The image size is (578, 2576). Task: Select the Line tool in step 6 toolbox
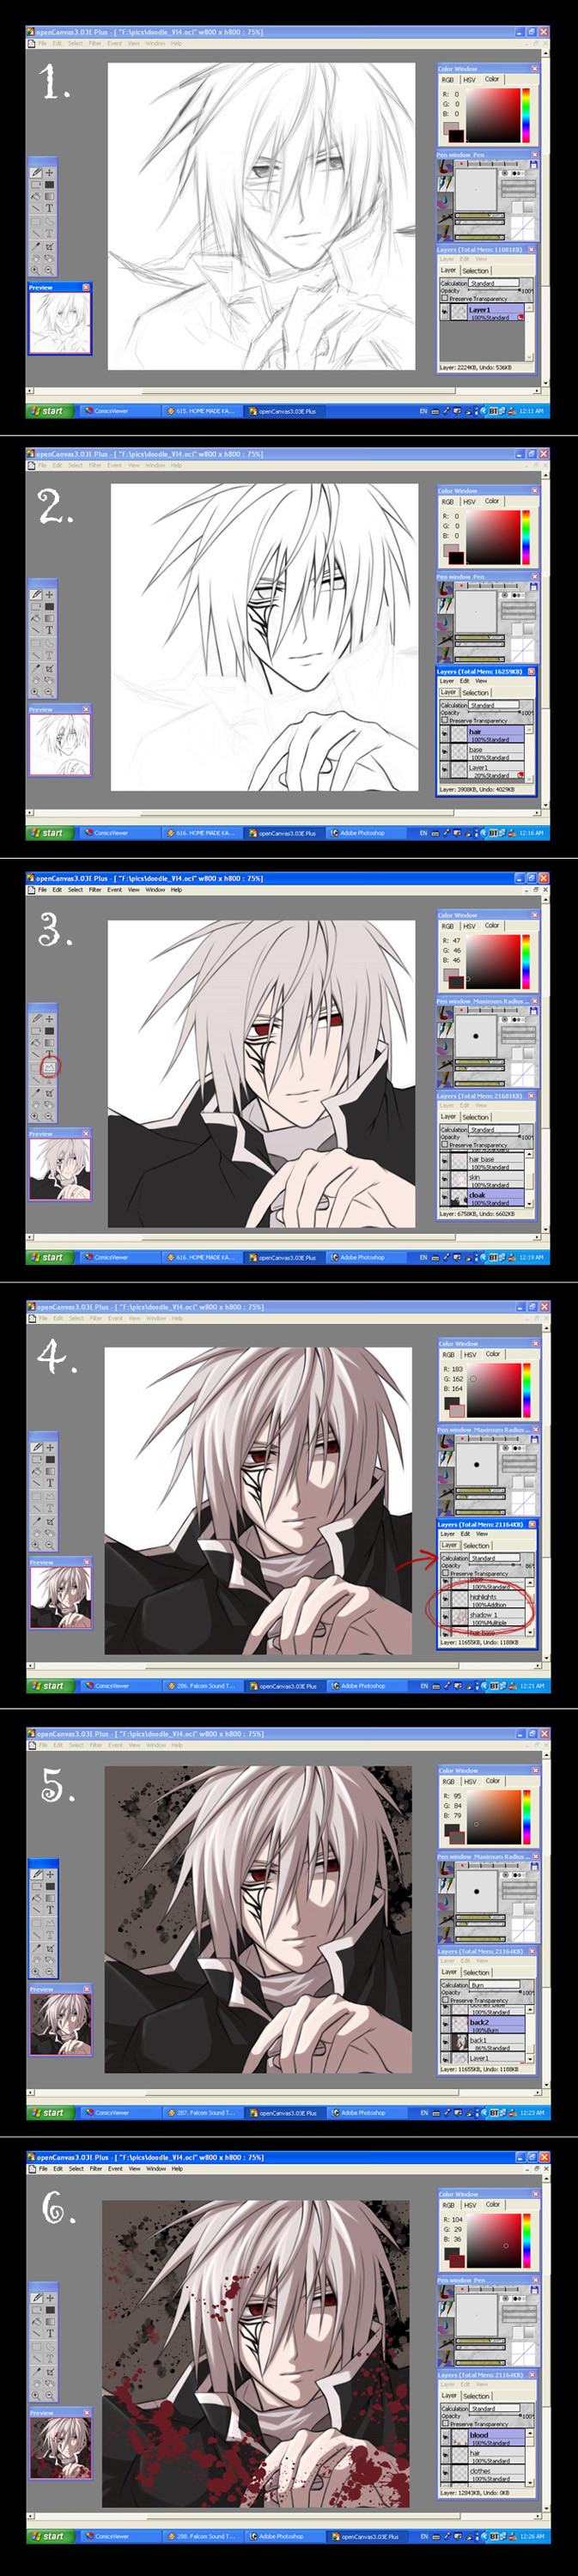point(36,2333)
